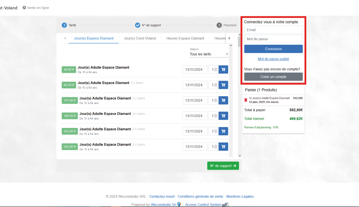Click the 49,00 € price badge
This screenshot has width=359, height=207.
click(x=69, y=69)
